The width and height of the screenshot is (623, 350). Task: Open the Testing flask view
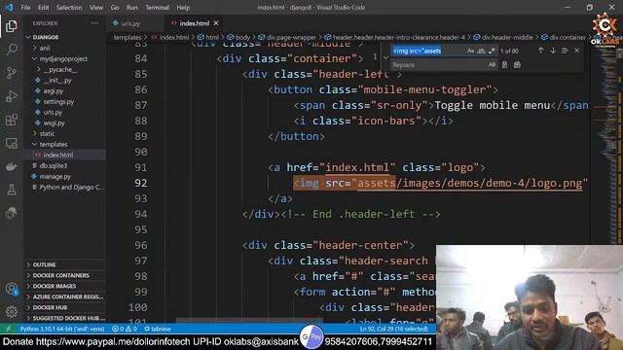click(11, 190)
